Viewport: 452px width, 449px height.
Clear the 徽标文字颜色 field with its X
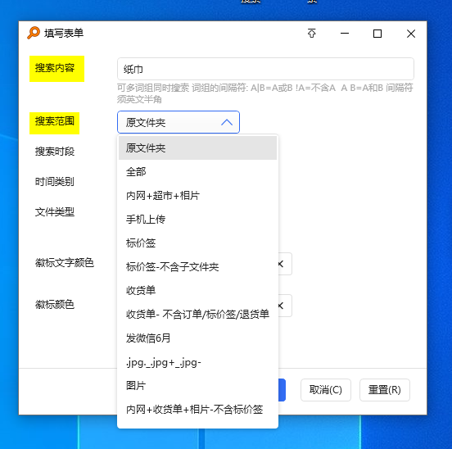[x=281, y=264]
